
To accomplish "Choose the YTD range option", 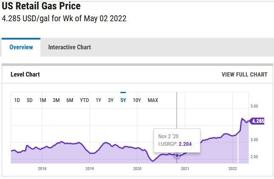I will click(84, 100).
